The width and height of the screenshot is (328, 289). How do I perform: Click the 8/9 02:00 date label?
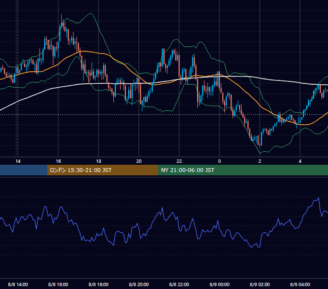click(260, 284)
